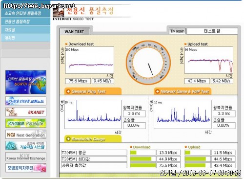244x179 pixels.
Task: Open the 차세대 인터넷 교환노드 banner
Action: [26, 101]
